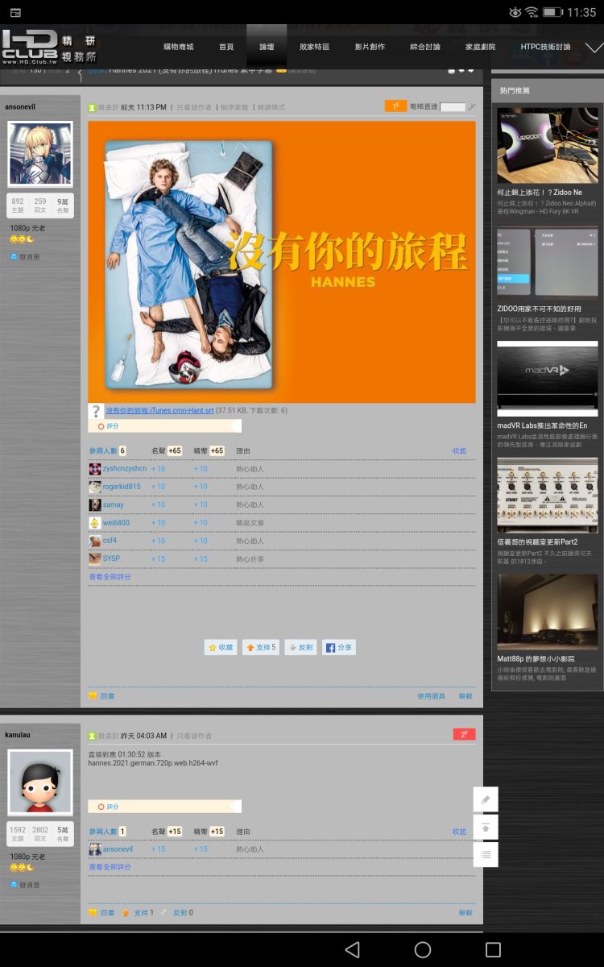604x967 pixels.
Task: Click wei6800's rating avatar icon
Action: pos(95,523)
